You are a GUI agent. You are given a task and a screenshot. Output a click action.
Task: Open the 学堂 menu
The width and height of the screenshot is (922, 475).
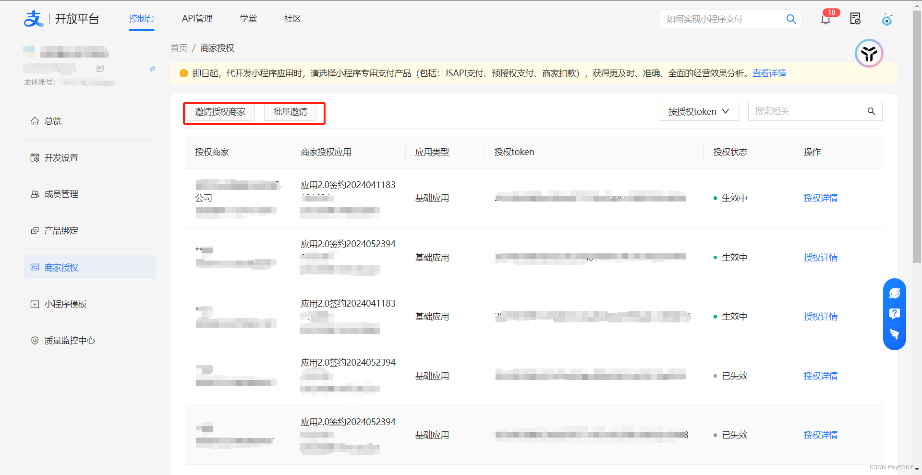click(248, 19)
